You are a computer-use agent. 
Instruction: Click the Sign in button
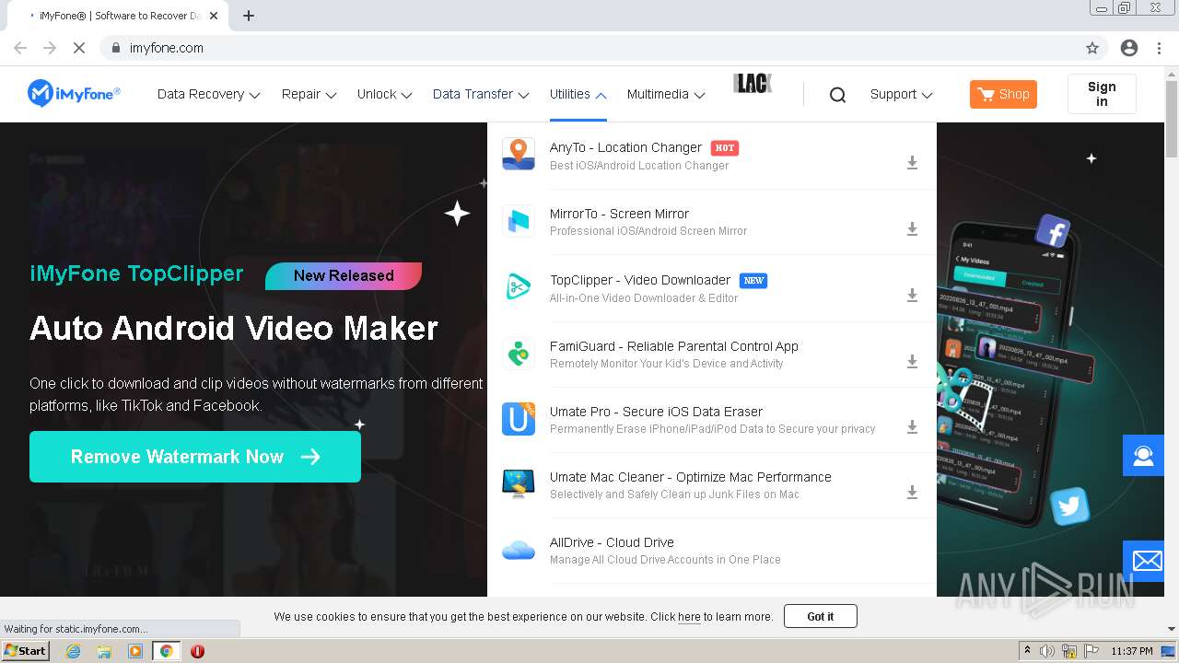click(1102, 94)
